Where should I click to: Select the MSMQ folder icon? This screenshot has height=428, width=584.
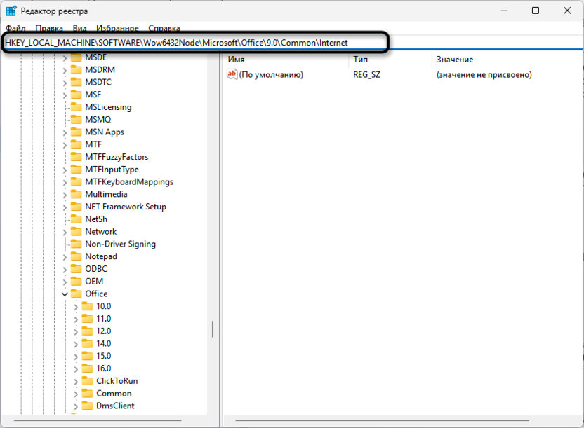tap(76, 119)
